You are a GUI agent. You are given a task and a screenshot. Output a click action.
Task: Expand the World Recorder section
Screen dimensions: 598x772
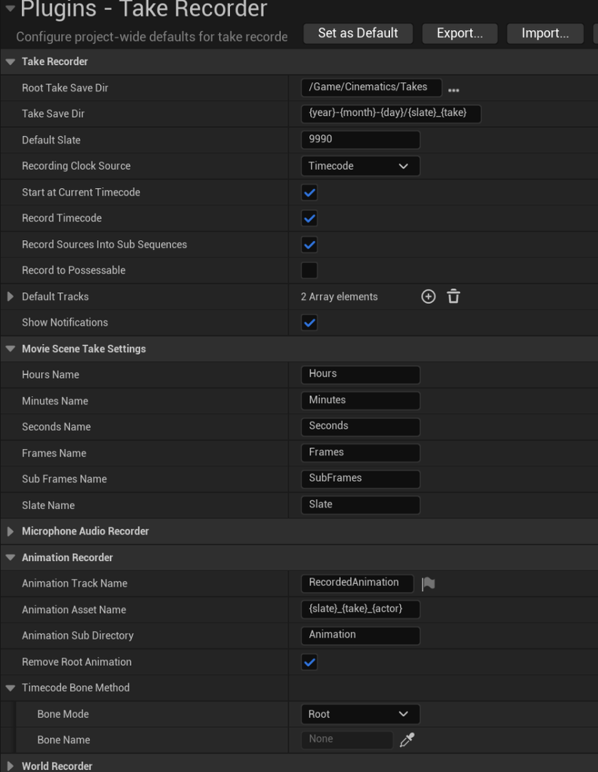coord(10,766)
